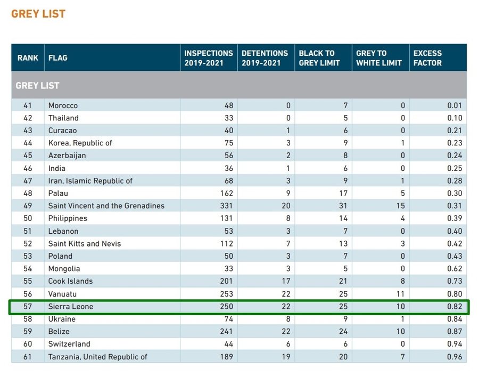The height and width of the screenshot is (377, 479).
Task: Click the GREY LIST orange page title
Action: pos(38,14)
